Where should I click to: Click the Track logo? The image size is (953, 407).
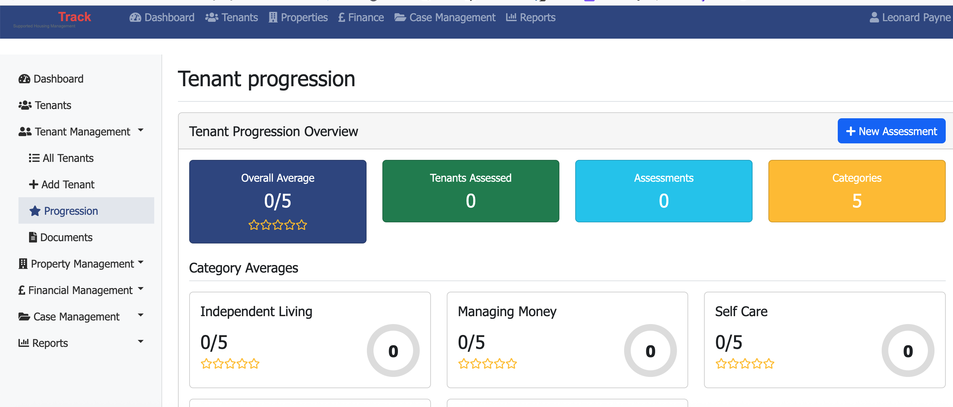[x=74, y=17]
